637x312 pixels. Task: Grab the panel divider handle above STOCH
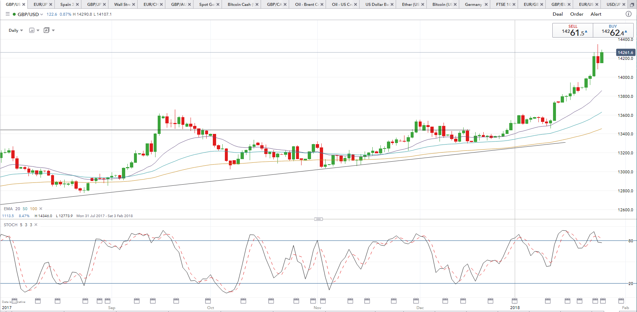(x=318, y=219)
